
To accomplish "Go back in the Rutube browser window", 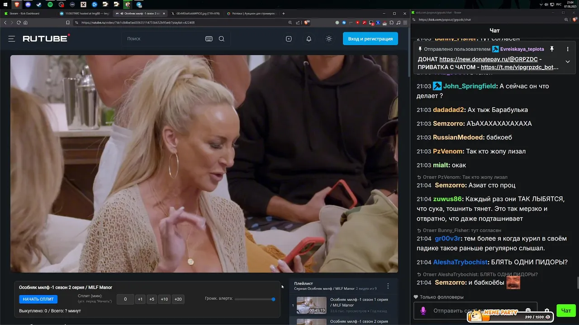I will pos(5,23).
